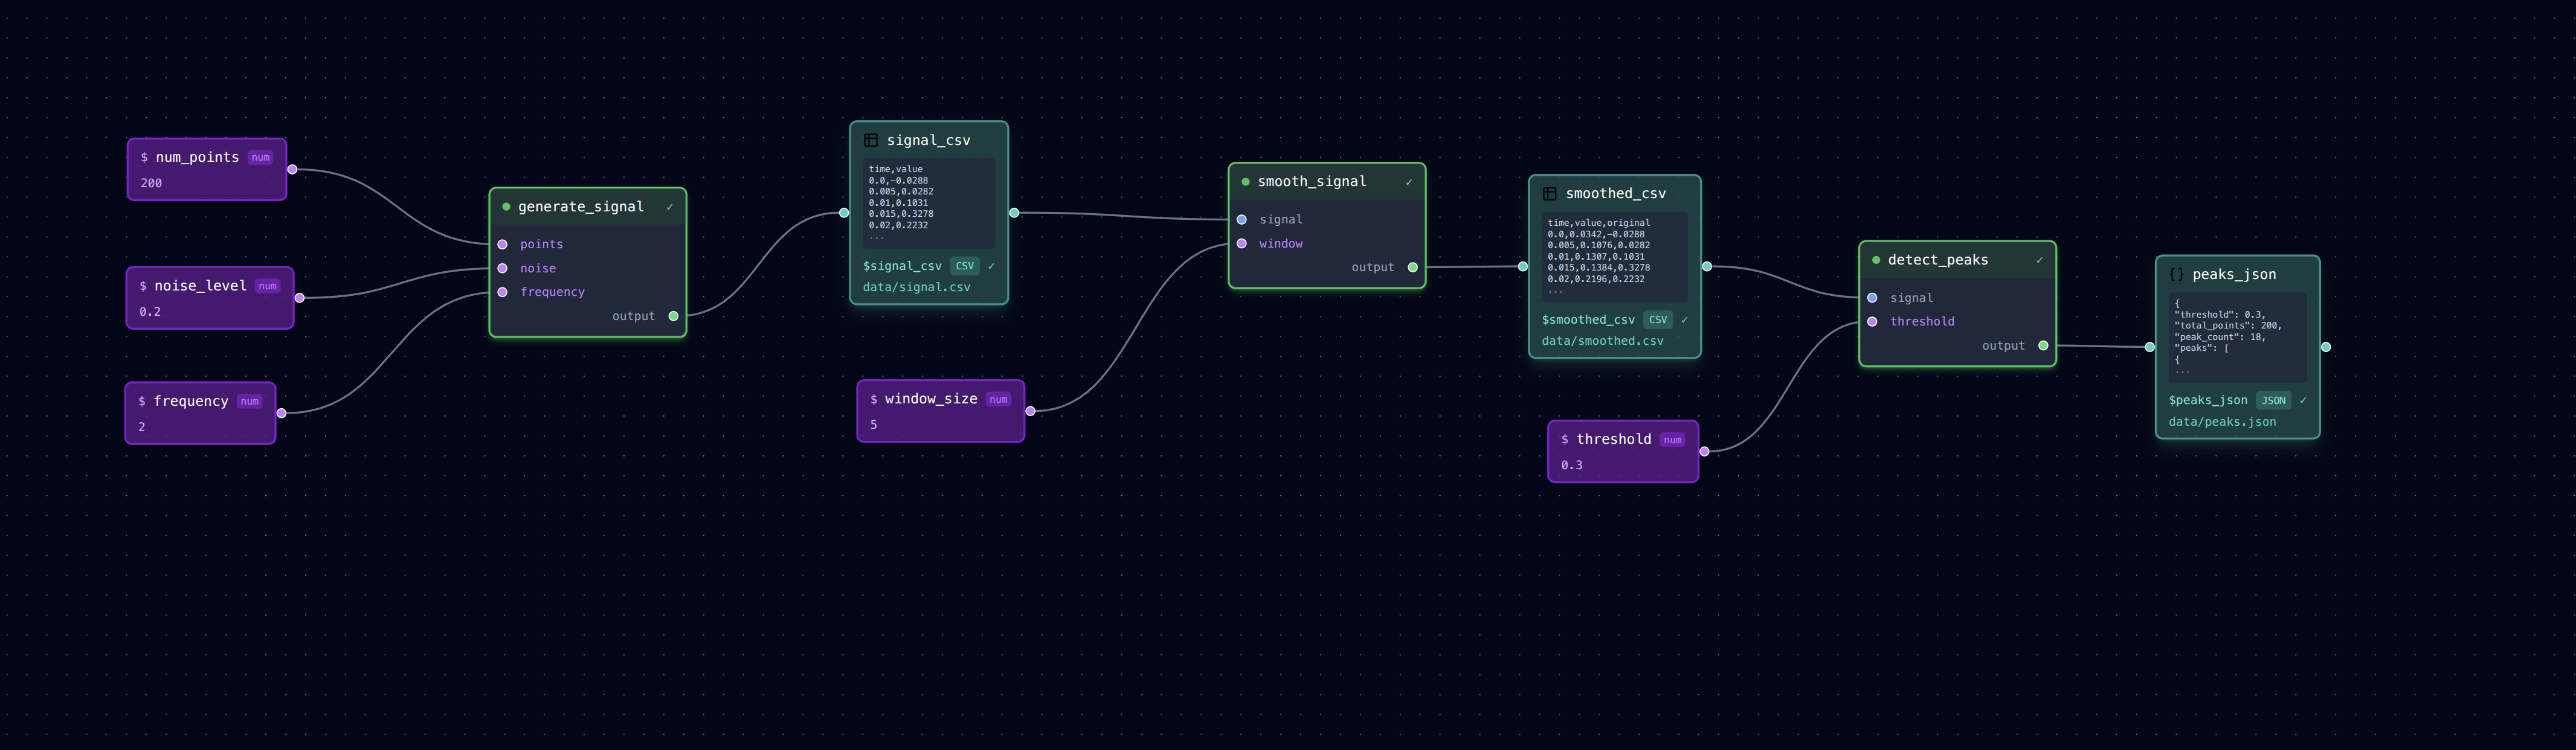
Task: Click the output port of generate_signal
Action: tap(673, 315)
